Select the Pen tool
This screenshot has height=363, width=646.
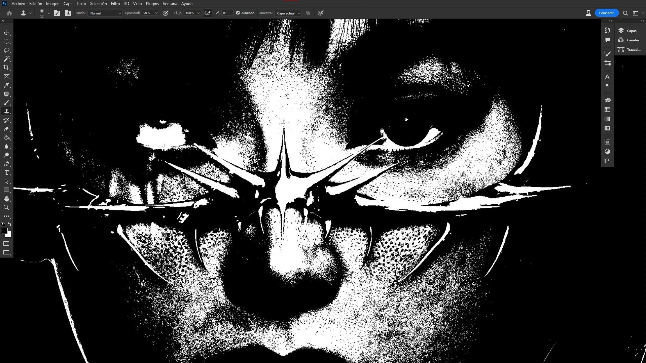coord(6,164)
